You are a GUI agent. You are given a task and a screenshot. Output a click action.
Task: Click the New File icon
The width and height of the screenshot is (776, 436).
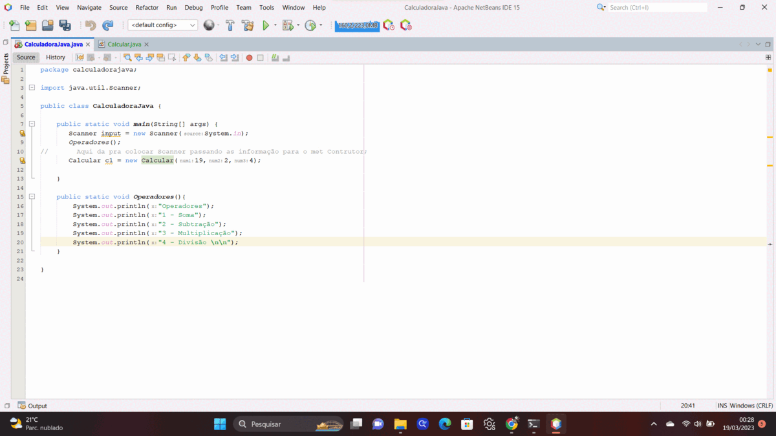[14, 25]
